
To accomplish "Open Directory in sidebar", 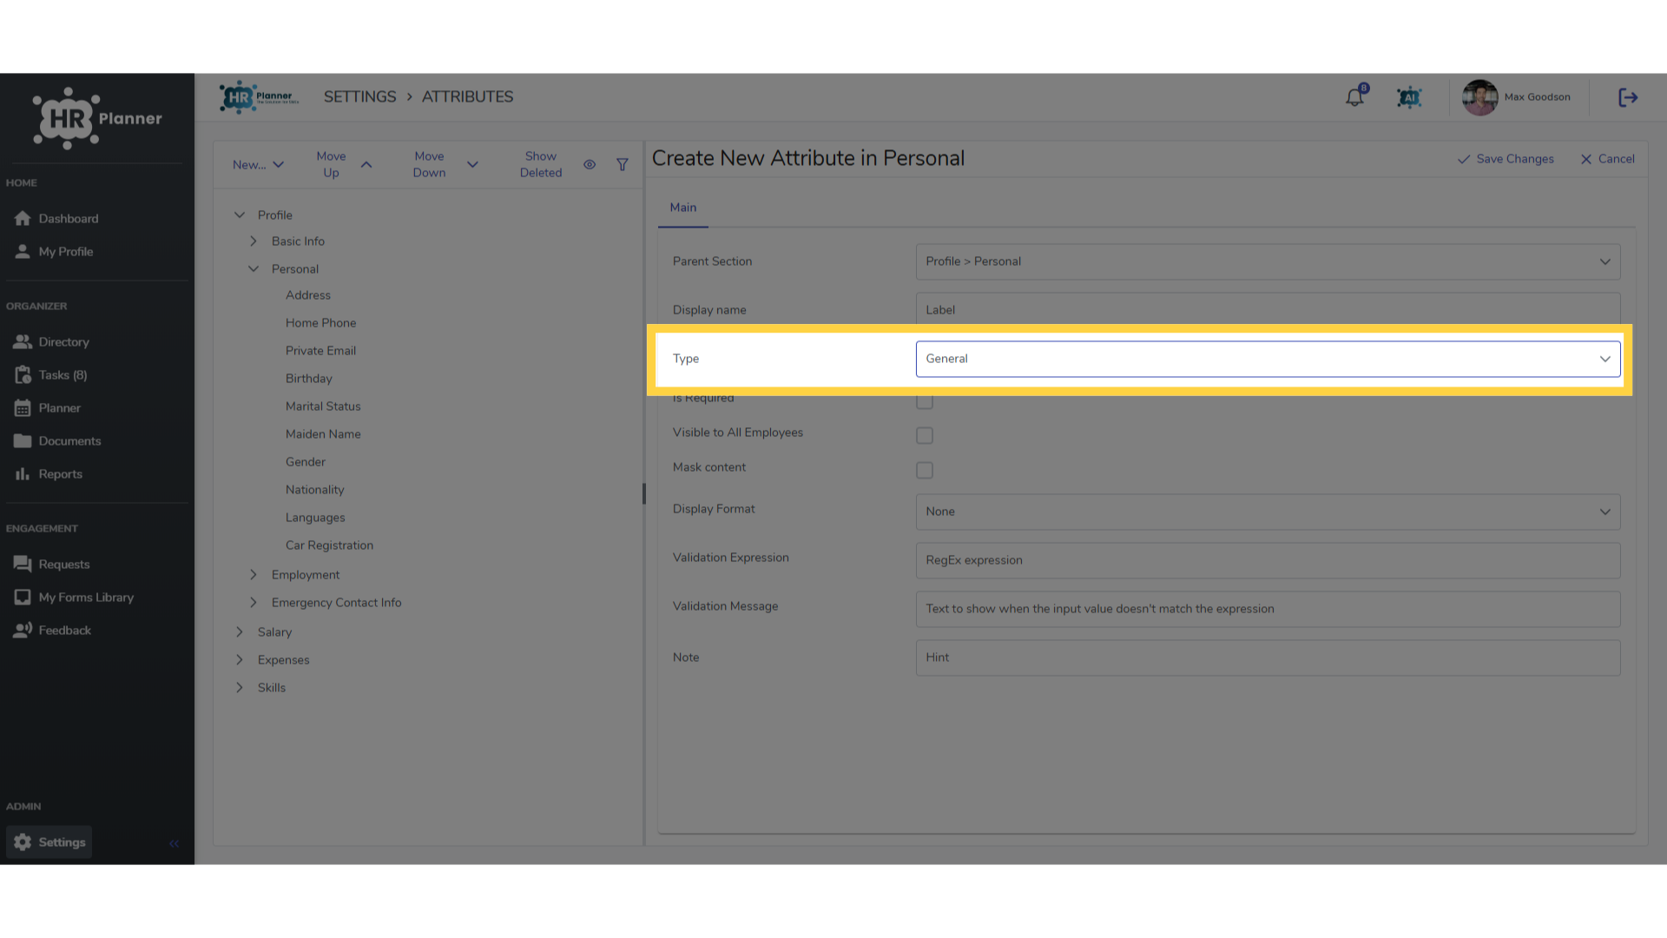I will click(52, 341).
